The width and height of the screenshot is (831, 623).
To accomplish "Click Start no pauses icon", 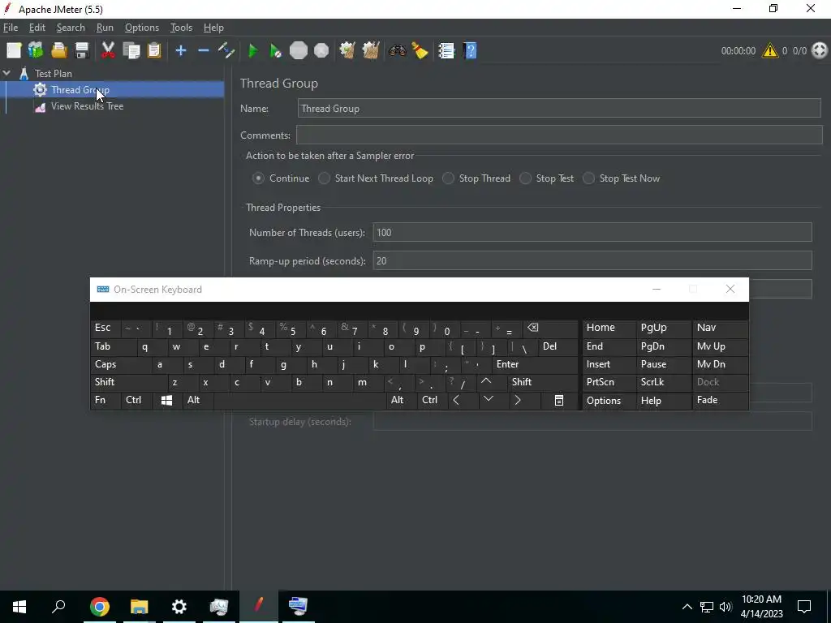I will 276,51.
